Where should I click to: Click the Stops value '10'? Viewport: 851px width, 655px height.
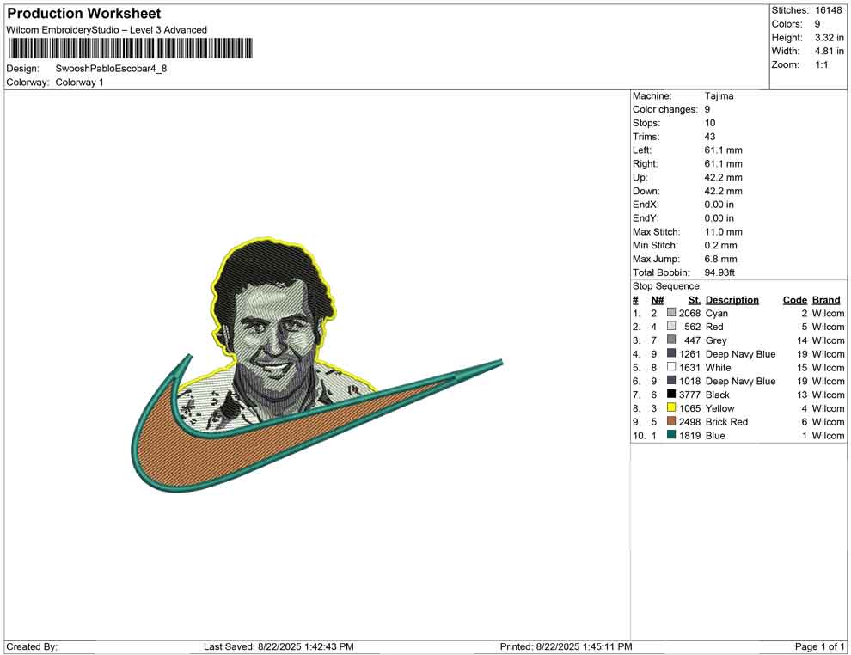(x=710, y=123)
